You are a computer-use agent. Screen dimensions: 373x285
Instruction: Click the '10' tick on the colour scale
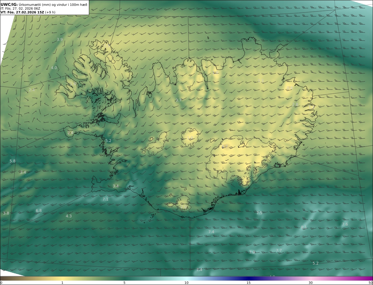pos(186,283)
